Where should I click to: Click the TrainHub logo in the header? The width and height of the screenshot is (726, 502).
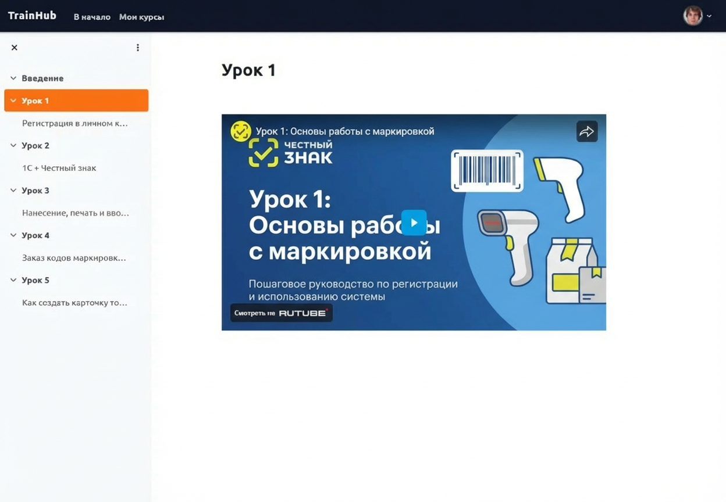coord(32,15)
